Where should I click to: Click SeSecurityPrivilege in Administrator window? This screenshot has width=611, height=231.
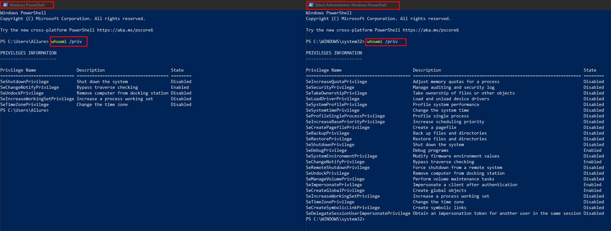[330, 87]
